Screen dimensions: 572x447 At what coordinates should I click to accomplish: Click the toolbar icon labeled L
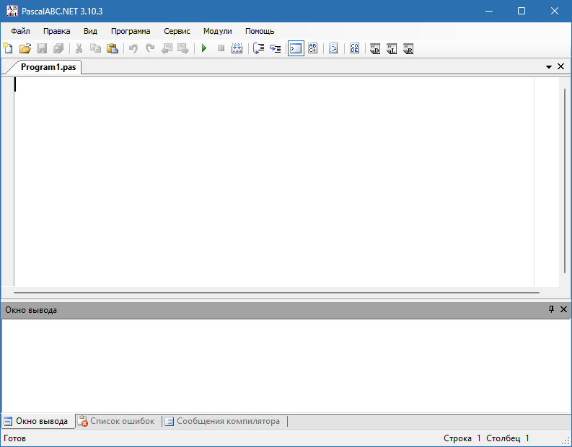tap(392, 48)
